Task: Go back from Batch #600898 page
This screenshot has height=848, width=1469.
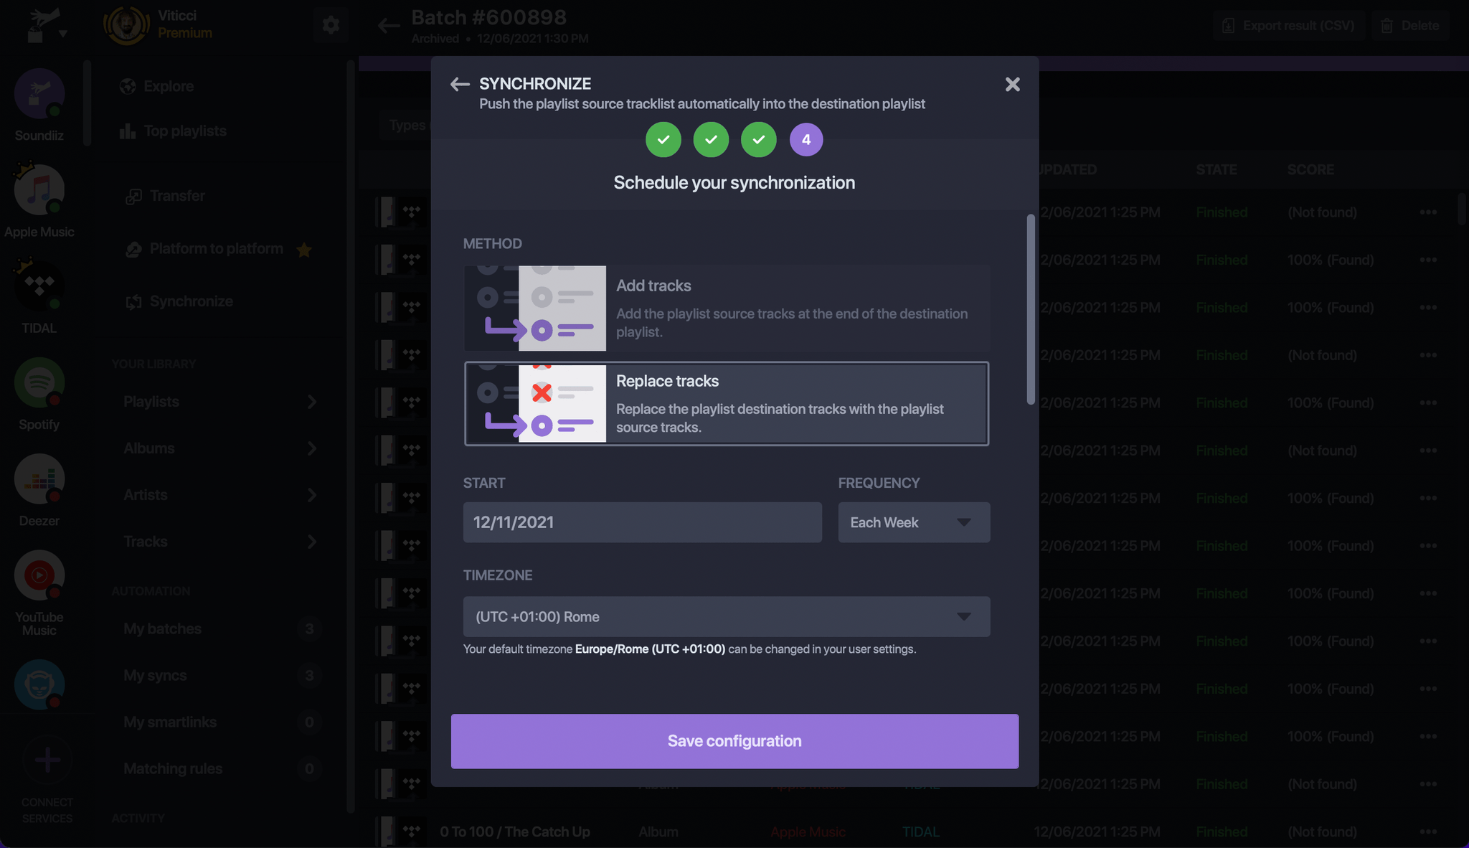Action: tap(388, 27)
